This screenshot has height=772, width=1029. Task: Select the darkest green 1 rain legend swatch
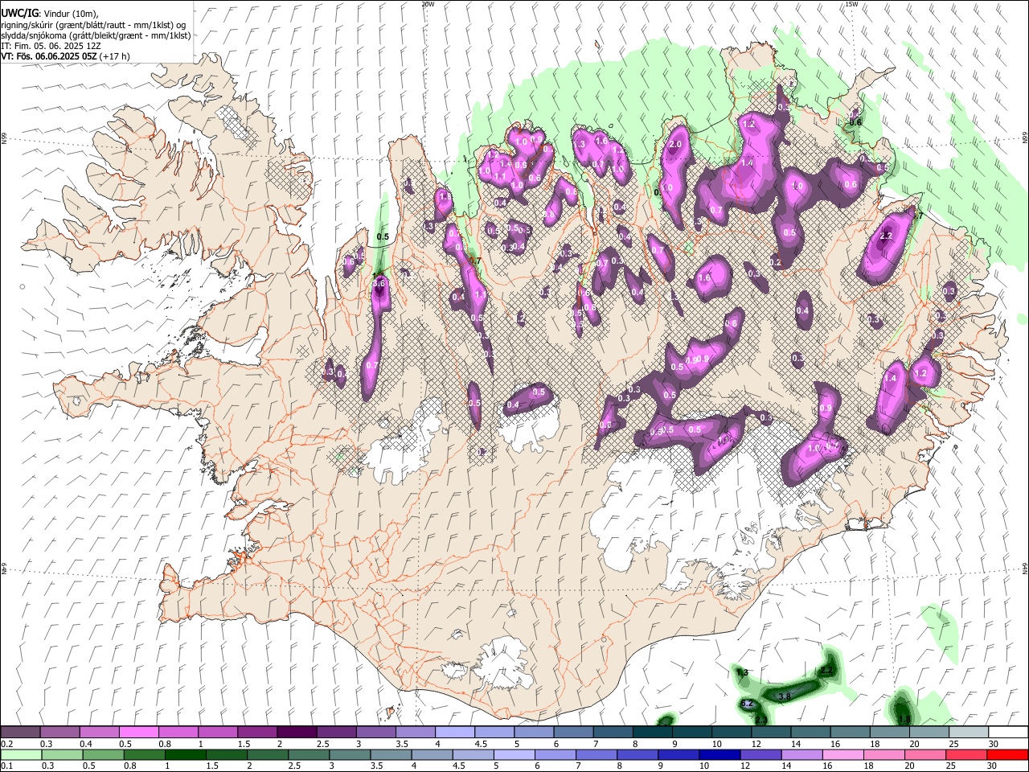tap(187, 754)
